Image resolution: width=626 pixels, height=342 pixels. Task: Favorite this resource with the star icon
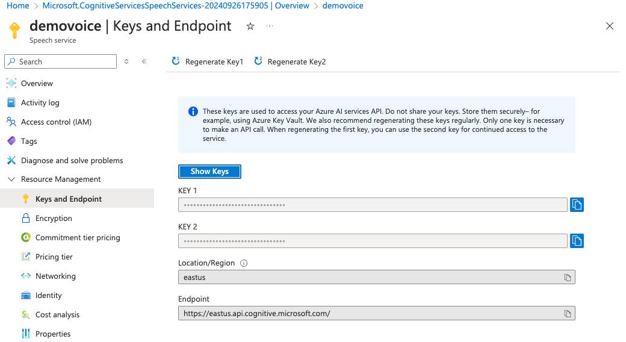point(250,26)
